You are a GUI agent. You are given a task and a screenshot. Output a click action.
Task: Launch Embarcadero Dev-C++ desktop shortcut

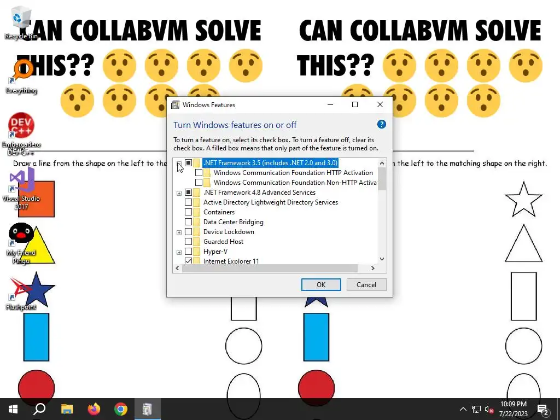[x=21, y=134]
